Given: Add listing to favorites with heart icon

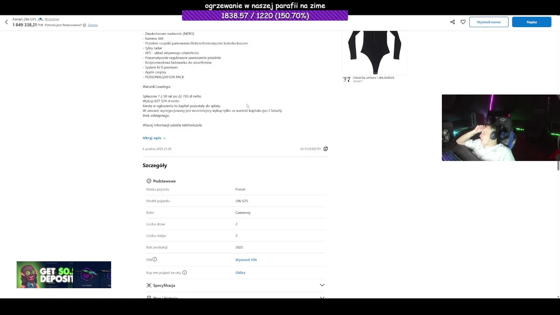Looking at the screenshot, I should pos(463,22).
